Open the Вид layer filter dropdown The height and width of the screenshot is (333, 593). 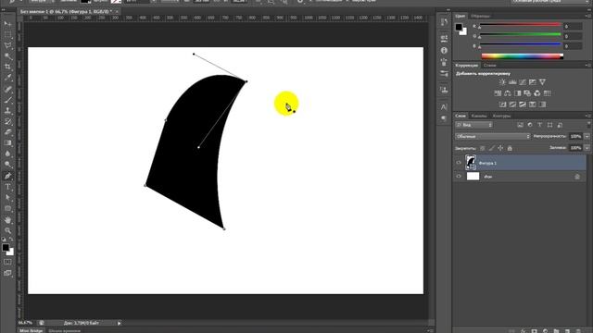[474, 125]
